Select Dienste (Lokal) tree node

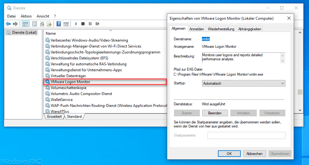click(x=21, y=32)
